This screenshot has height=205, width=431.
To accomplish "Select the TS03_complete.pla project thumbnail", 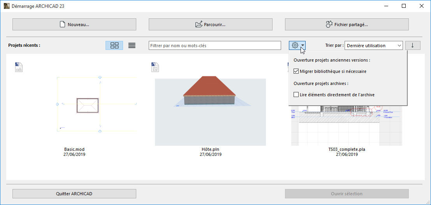I will click(x=347, y=125).
